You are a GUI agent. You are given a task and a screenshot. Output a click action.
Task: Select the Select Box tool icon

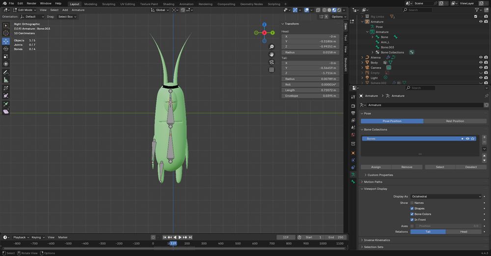6,26
